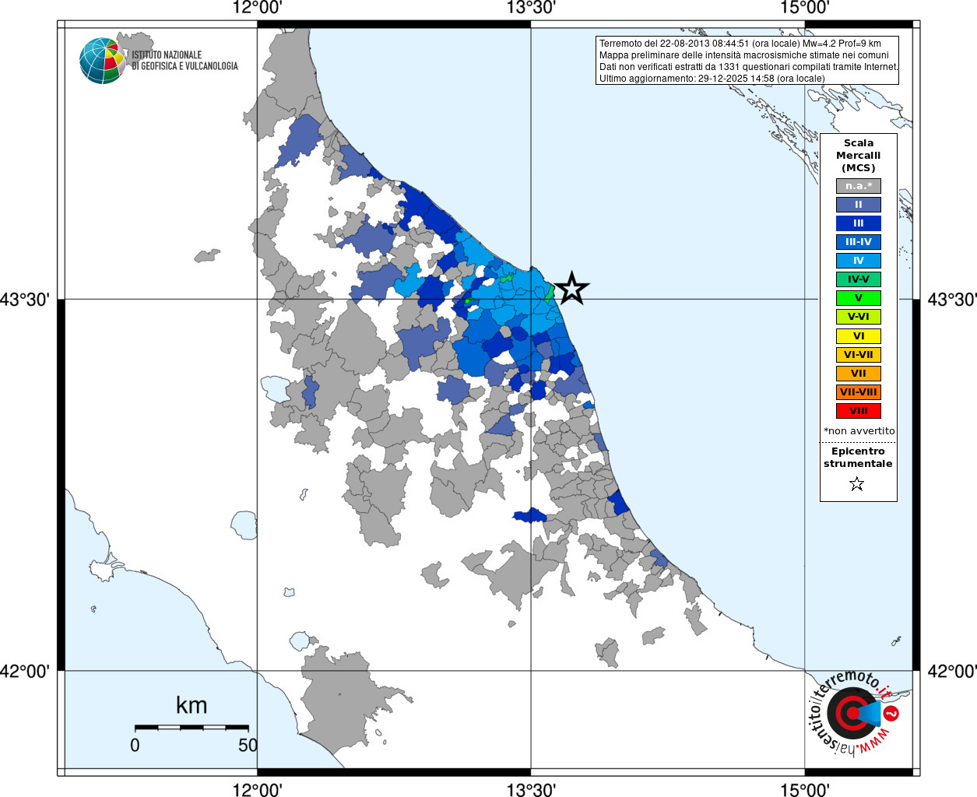Click the '0' mark under the scale bar

pyautogui.click(x=135, y=745)
